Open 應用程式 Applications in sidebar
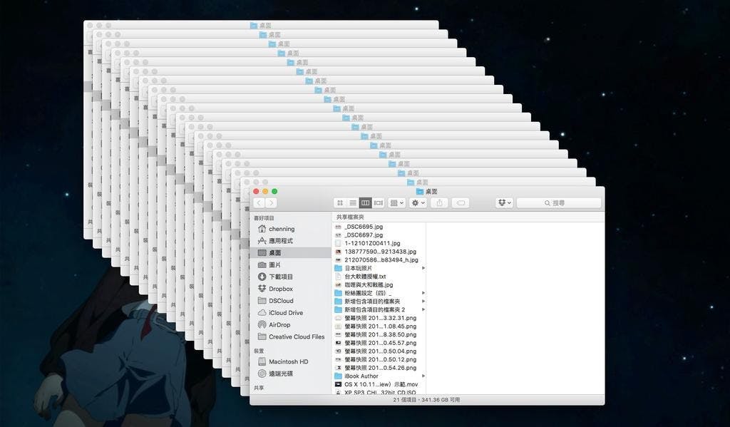730x427 pixels. (x=291, y=241)
